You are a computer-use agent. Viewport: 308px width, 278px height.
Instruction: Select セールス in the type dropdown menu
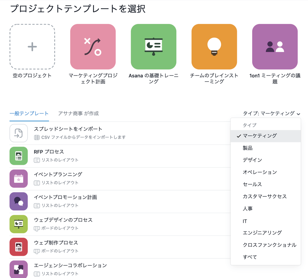point(251,184)
